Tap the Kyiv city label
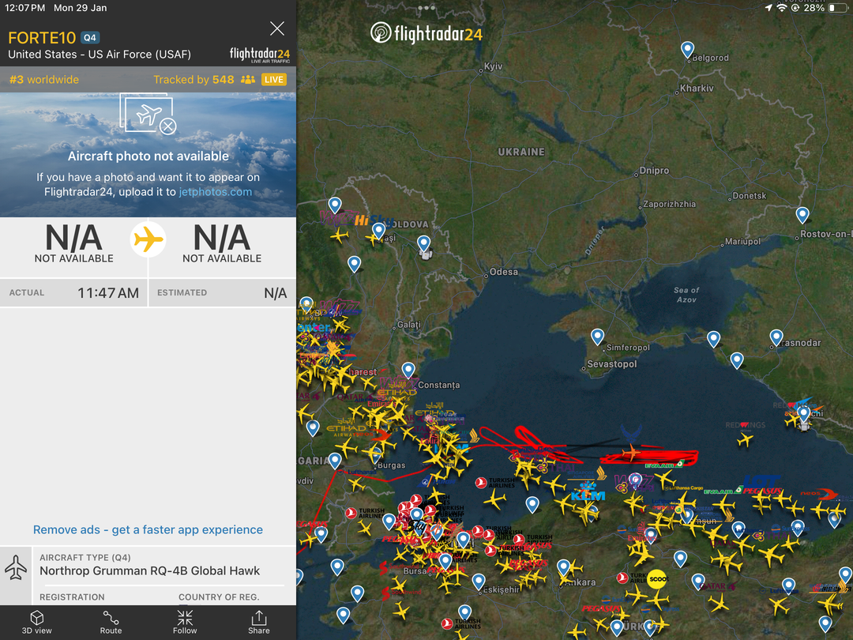This screenshot has width=853, height=640. point(493,66)
